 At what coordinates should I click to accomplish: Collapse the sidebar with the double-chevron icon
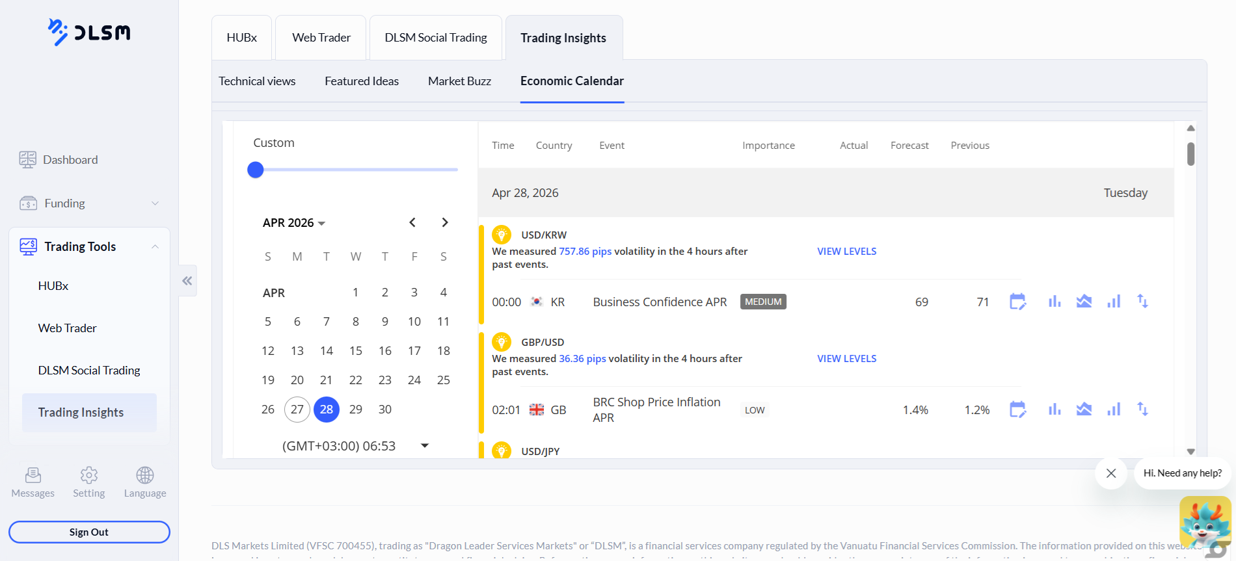coord(187,281)
